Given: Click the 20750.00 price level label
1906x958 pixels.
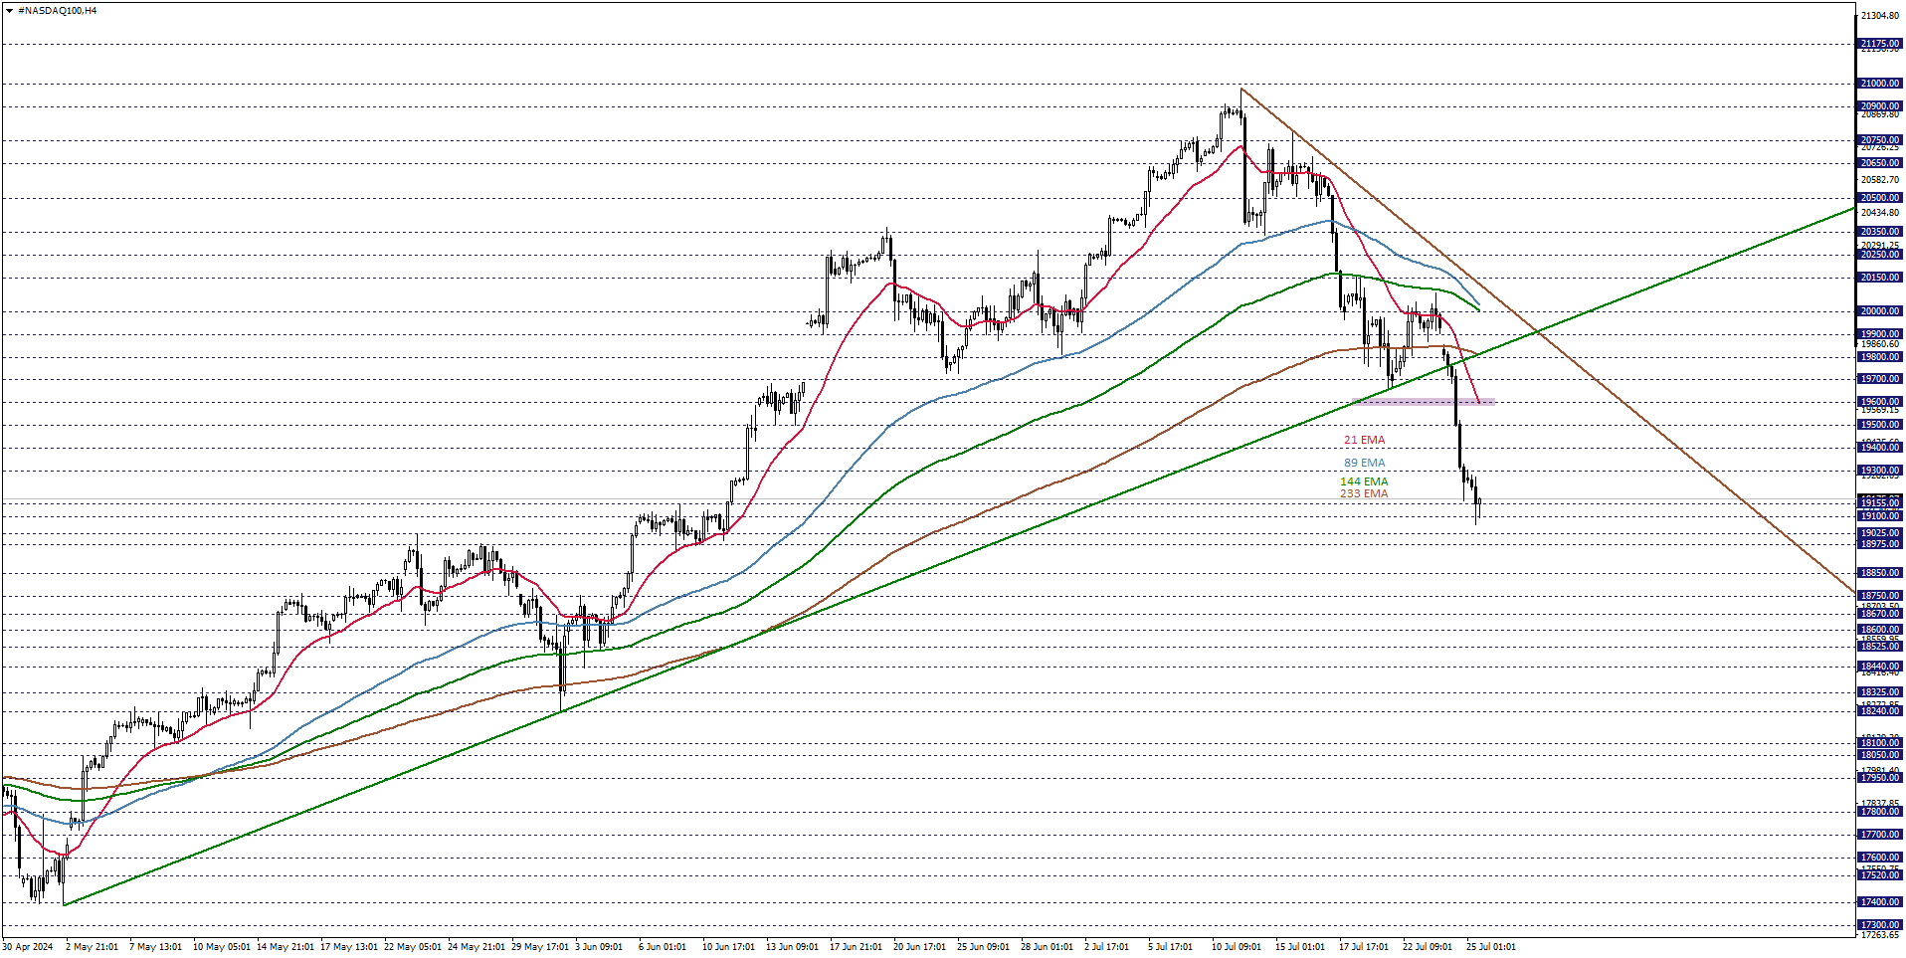Looking at the screenshot, I should pos(1880,140).
